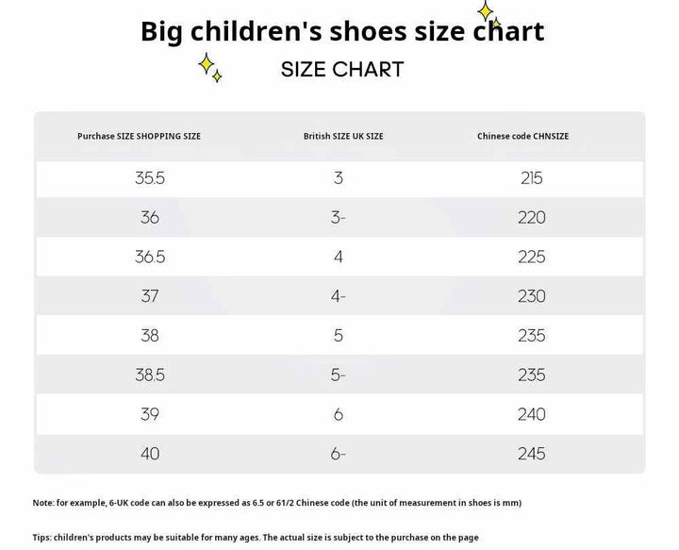Click the note about the 6-UK code

point(276,503)
